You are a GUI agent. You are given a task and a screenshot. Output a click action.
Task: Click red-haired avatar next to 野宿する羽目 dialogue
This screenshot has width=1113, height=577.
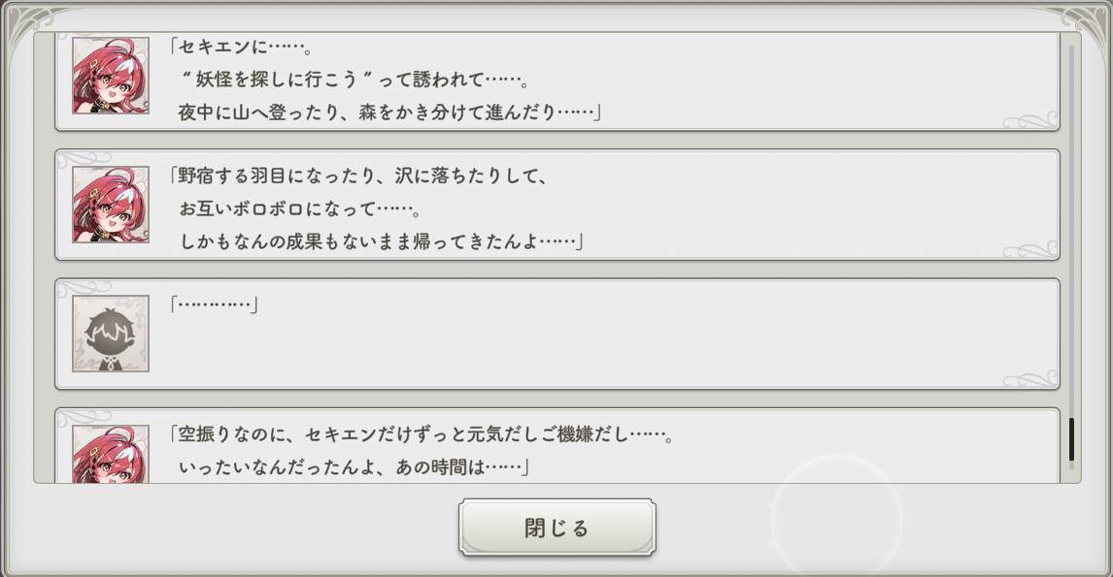pos(111,205)
